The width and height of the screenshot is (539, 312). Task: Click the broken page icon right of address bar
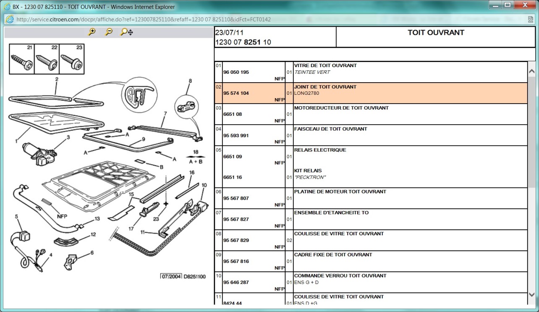click(x=531, y=19)
